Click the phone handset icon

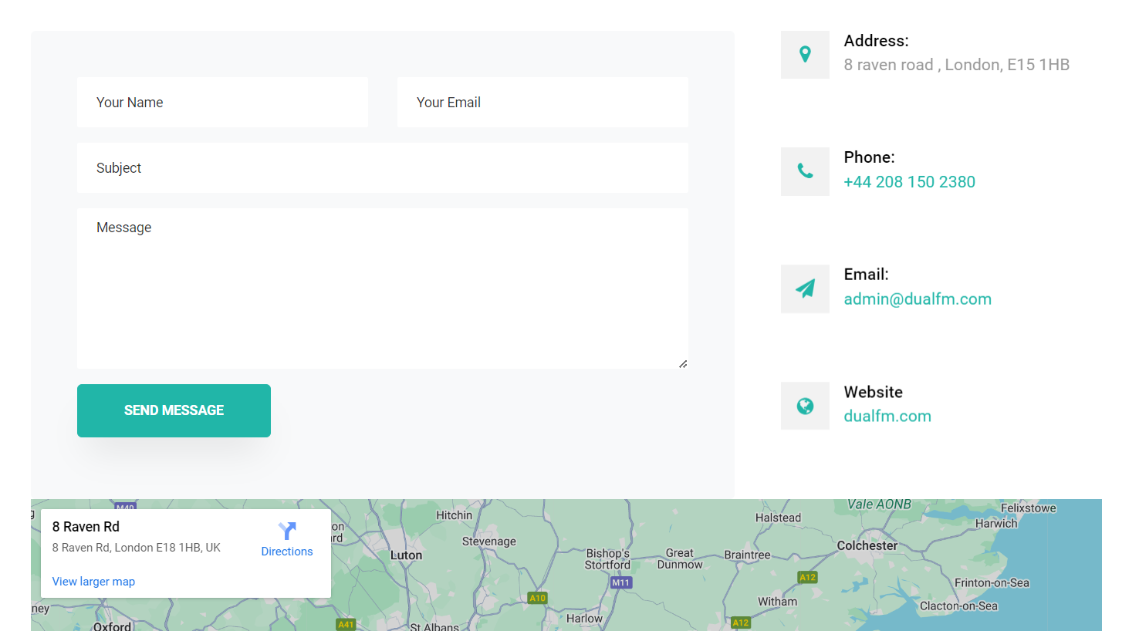[805, 171]
